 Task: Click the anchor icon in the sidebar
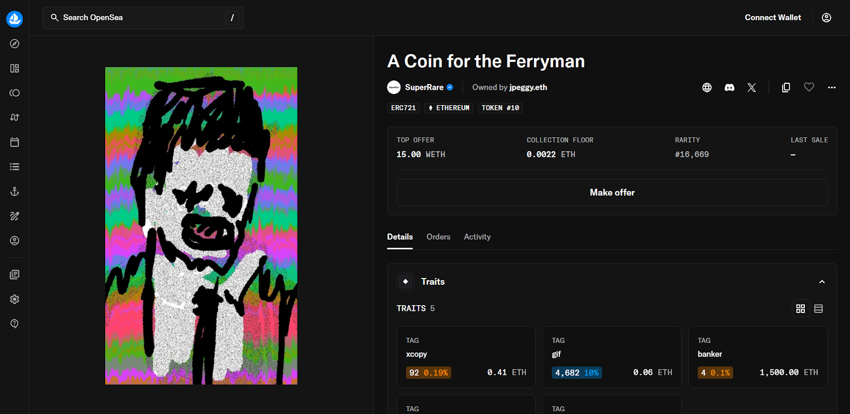14,191
